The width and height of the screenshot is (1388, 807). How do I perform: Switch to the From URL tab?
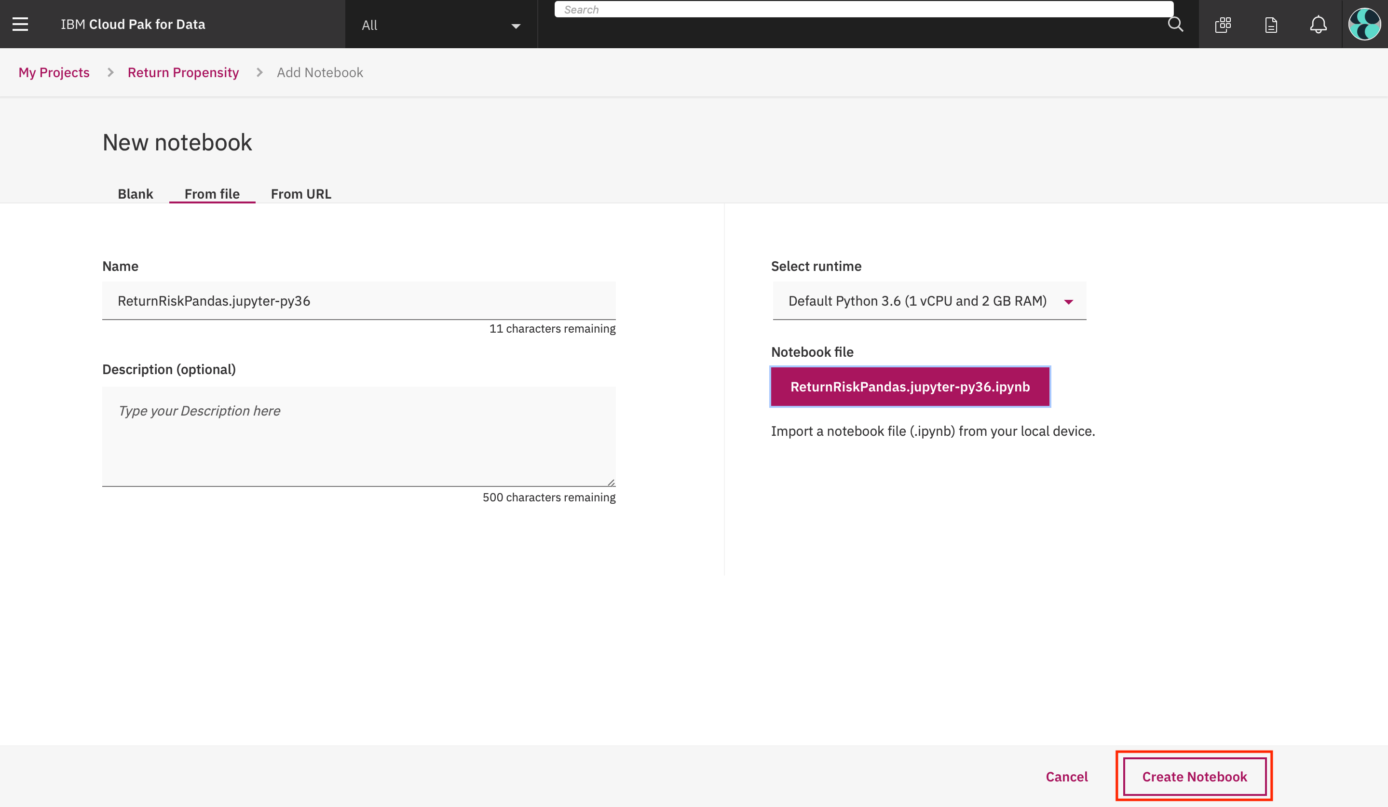click(301, 194)
